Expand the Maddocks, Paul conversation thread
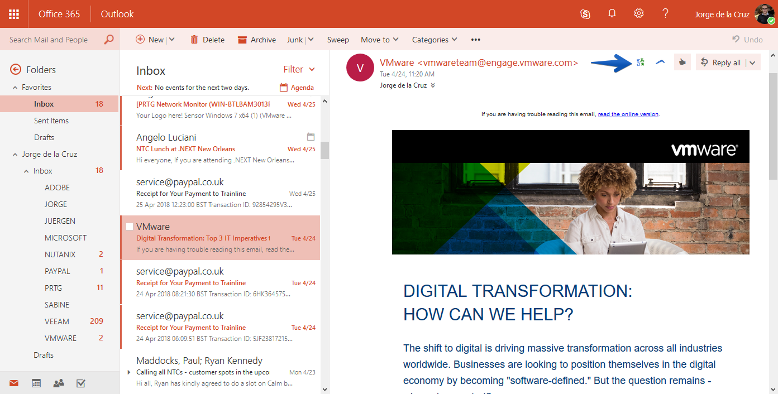The width and height of the screenshot is (778, 394). 129,372
